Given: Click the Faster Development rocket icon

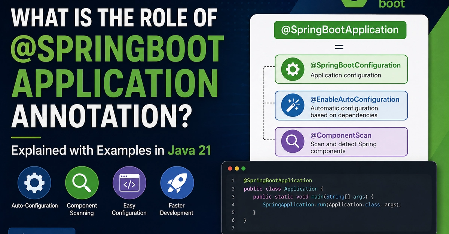Looking at the screenshot, I should pyautogui.click(x=177, y=183).
